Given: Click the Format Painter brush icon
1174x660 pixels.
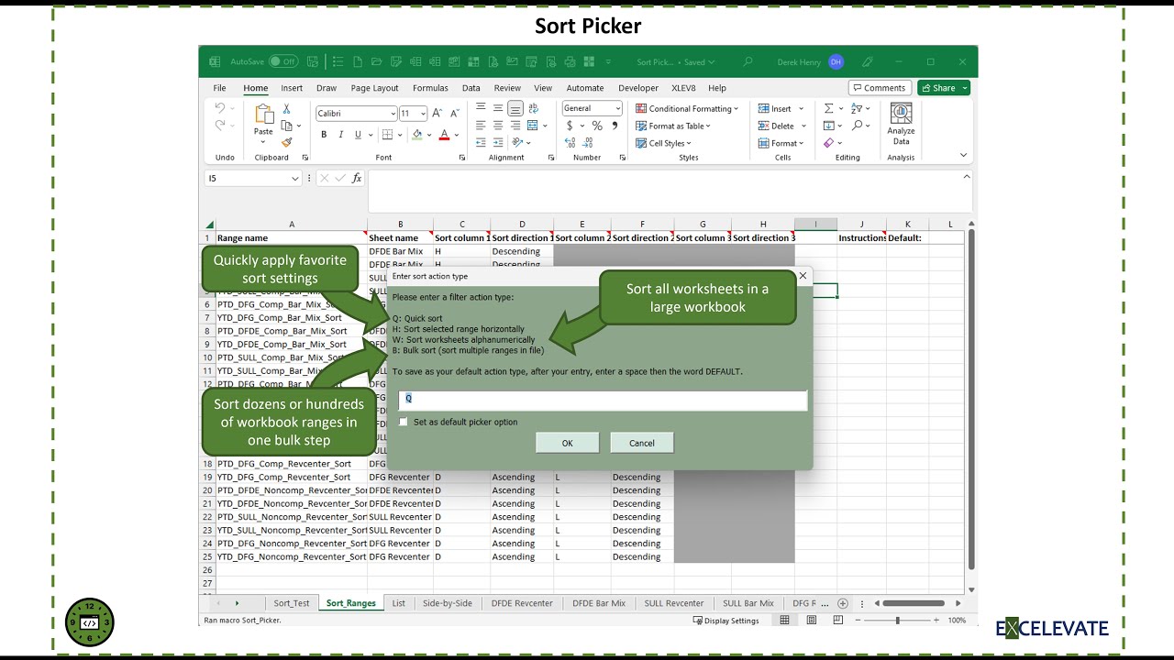Looking at the screenshot, I should (x=286, y=142).
